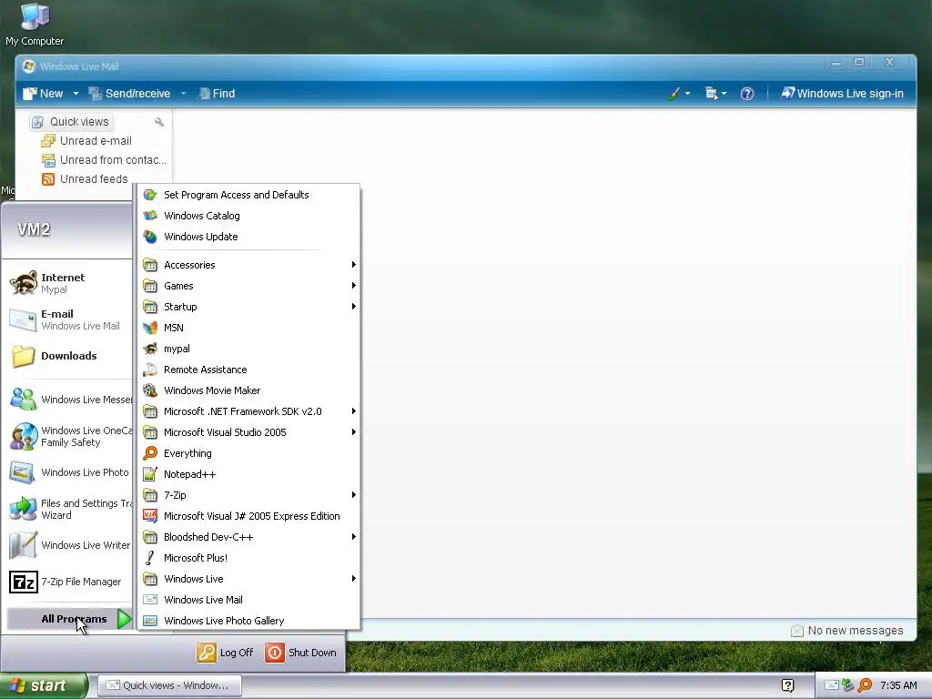This screenshot has width=932, height=699.
Task: Launch Windows Live Messenger from Start menu
Action: 69,400
